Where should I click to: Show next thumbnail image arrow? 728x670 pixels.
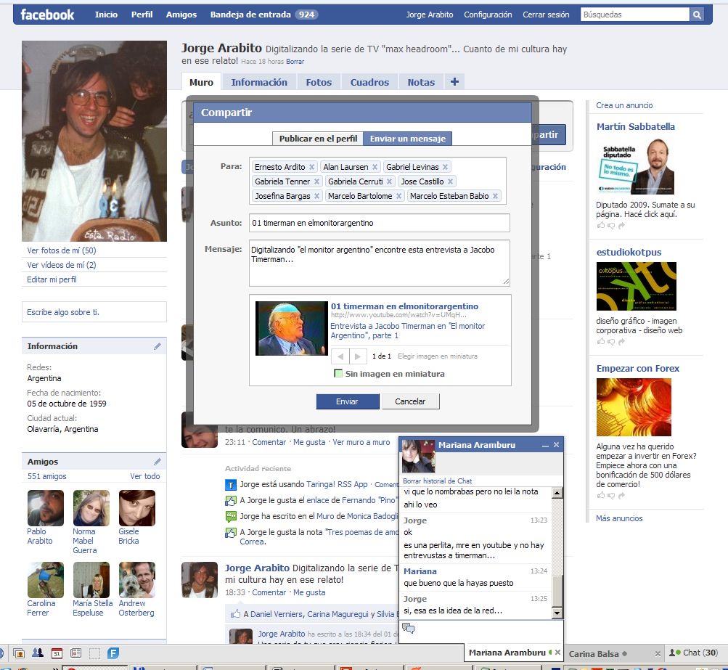click(358, 356)
